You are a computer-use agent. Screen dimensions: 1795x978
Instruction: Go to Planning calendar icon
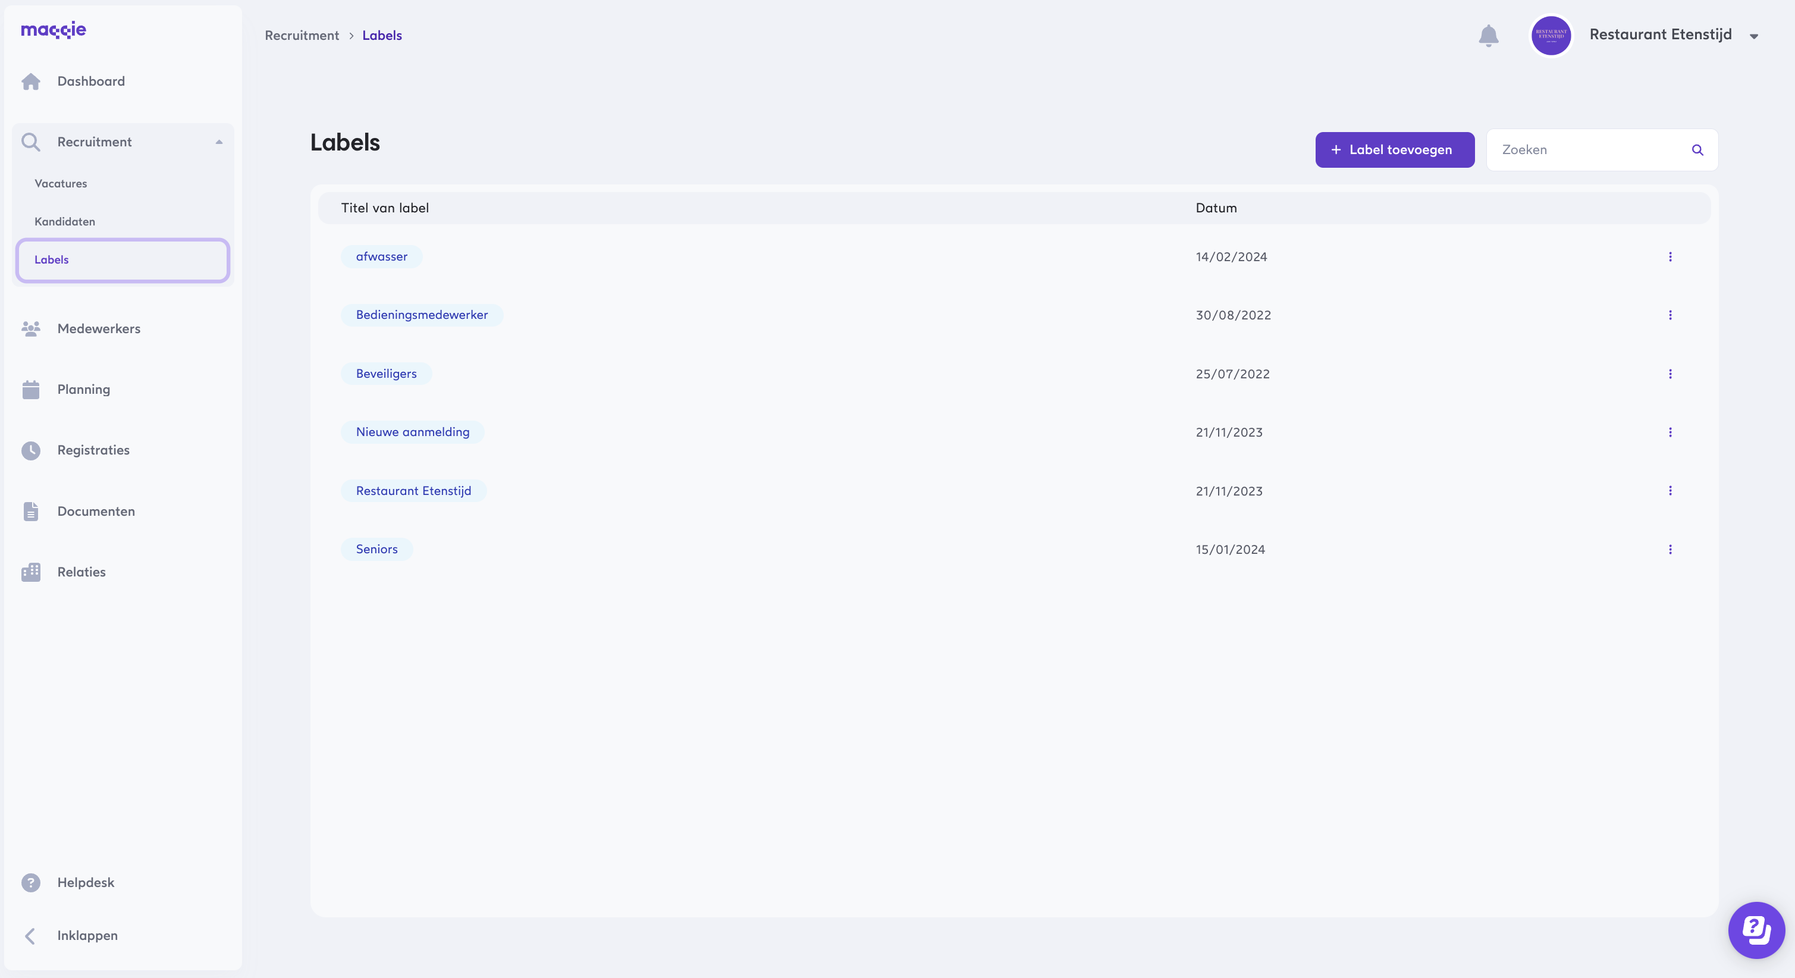[31, 390]
